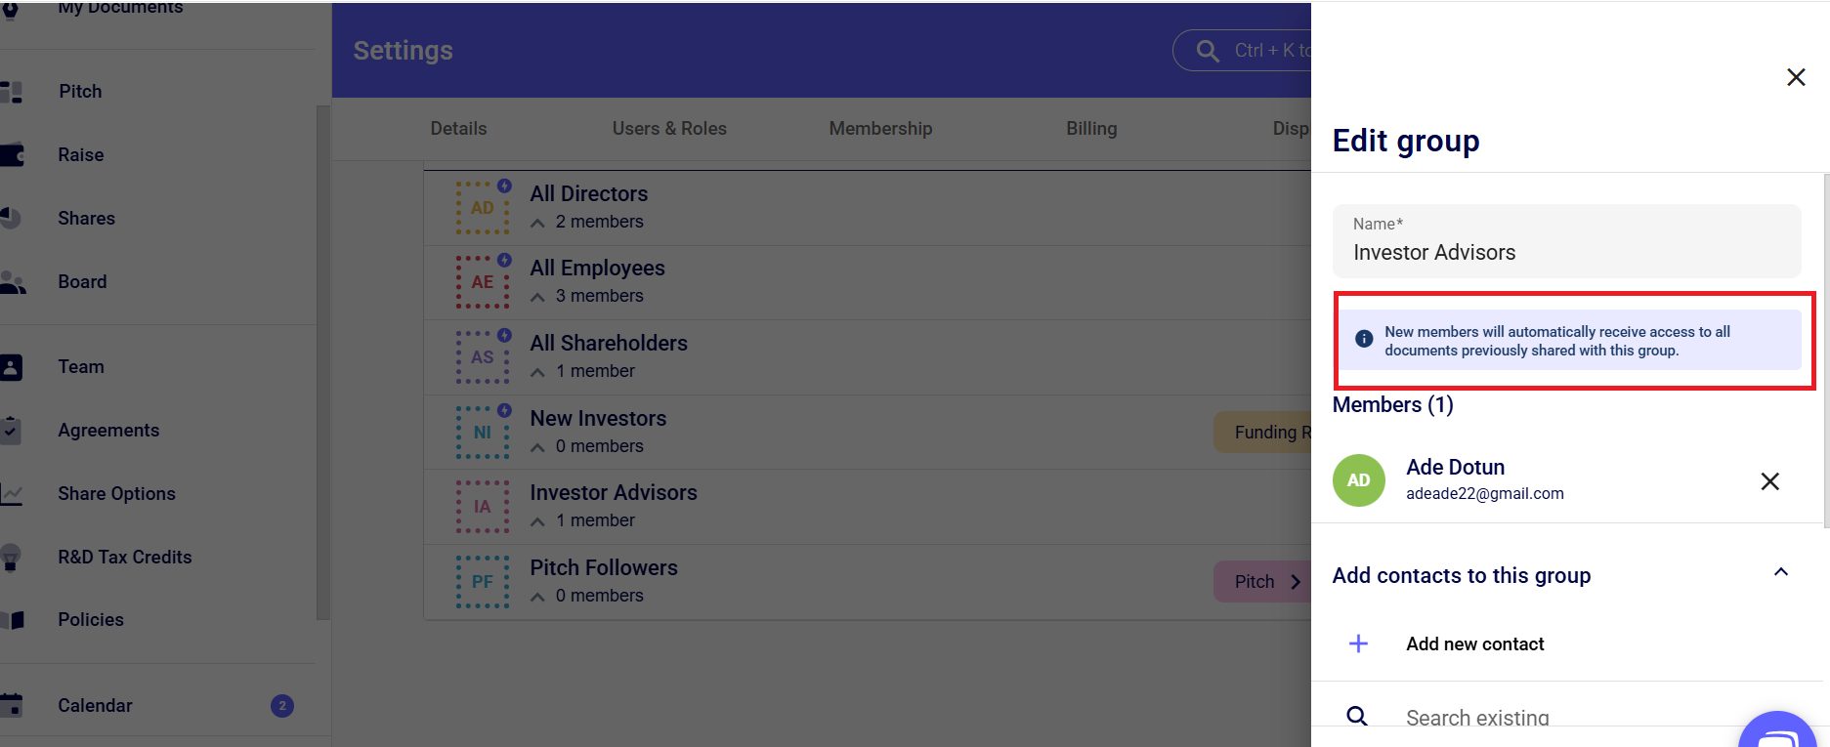Viewport: 1830px width, 747px height.
Task: Close the Edit group panel
Action: (1795, 77)
